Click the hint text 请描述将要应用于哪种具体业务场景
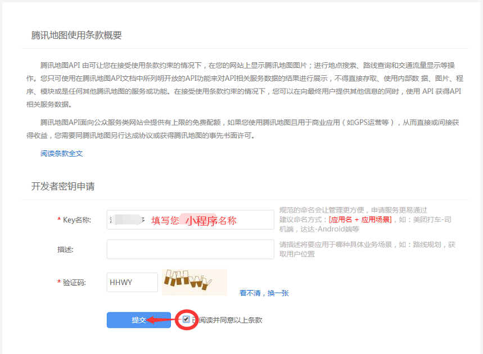483x354 pixels. (x=336, y=245)
